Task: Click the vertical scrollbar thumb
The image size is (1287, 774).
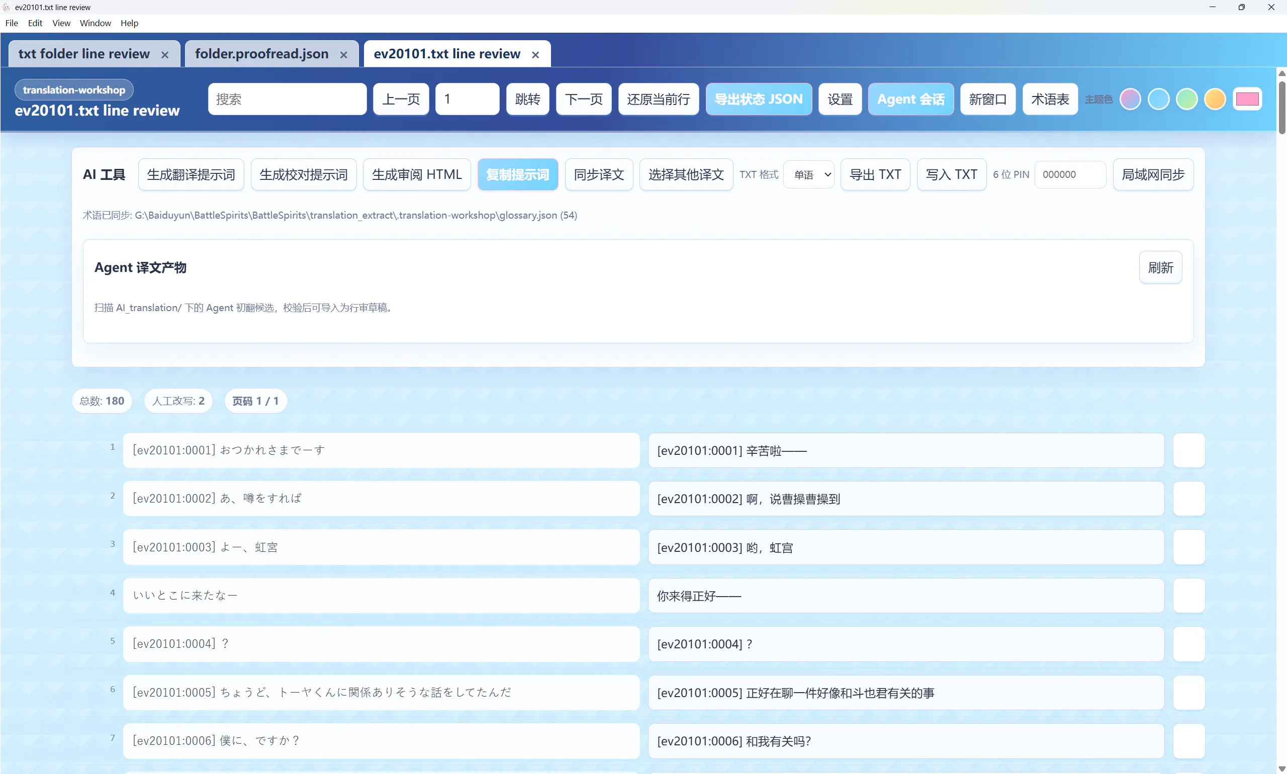Action: (1282, 108)
